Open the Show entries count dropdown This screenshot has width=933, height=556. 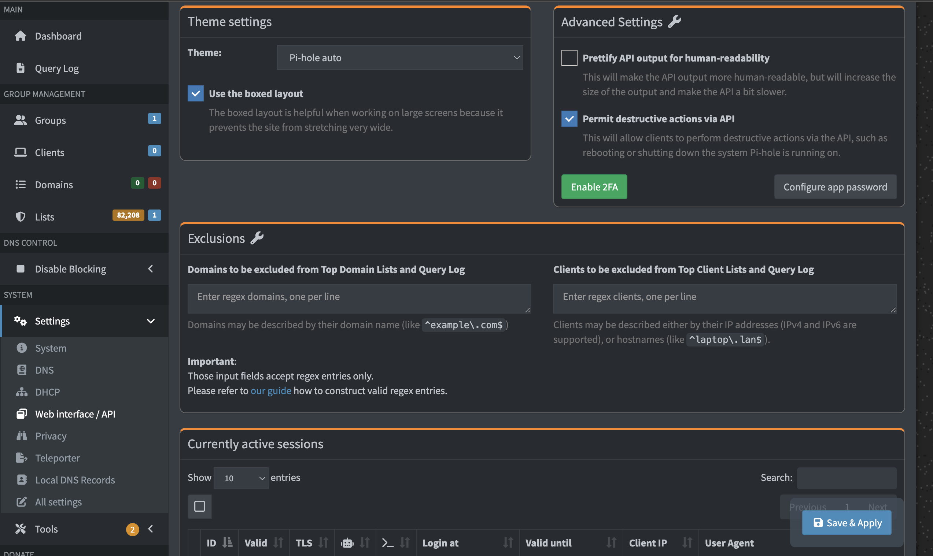(241, 478)
